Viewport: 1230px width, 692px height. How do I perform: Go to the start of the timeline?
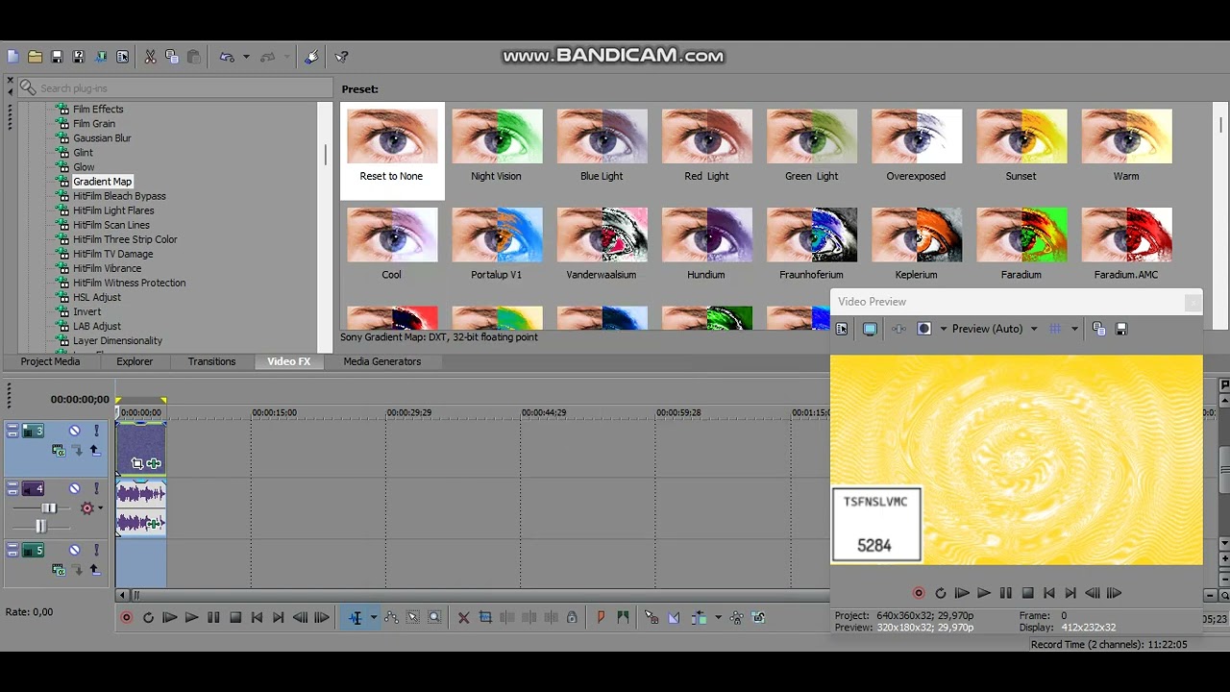[257, 618]
